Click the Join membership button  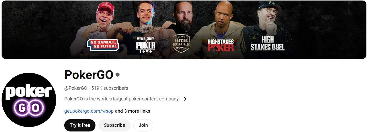[143, 125]
